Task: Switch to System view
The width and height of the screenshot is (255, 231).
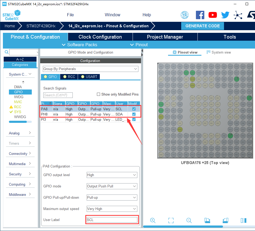Action: click(x=219, y=52)
